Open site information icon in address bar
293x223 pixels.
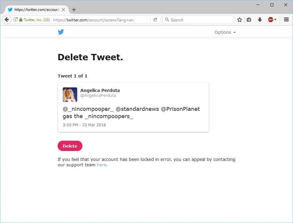pos(15,20)
